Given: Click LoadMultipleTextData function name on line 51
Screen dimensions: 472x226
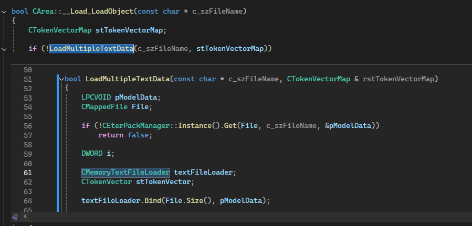Looking at the screenshot, I should [x=128, y=79].
